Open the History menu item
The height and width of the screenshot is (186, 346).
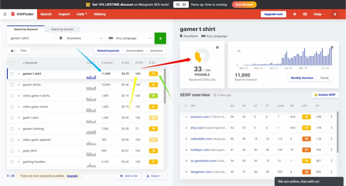[x=100, y=14]
